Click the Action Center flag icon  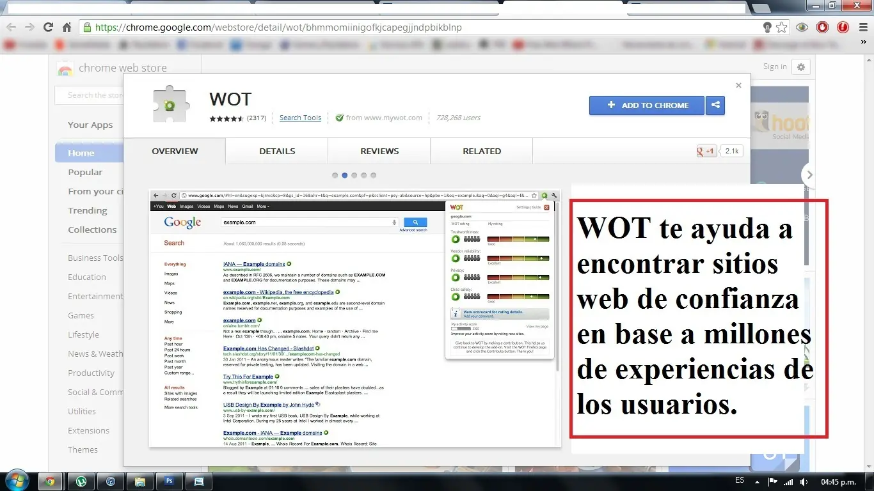(x=773, y=482)
